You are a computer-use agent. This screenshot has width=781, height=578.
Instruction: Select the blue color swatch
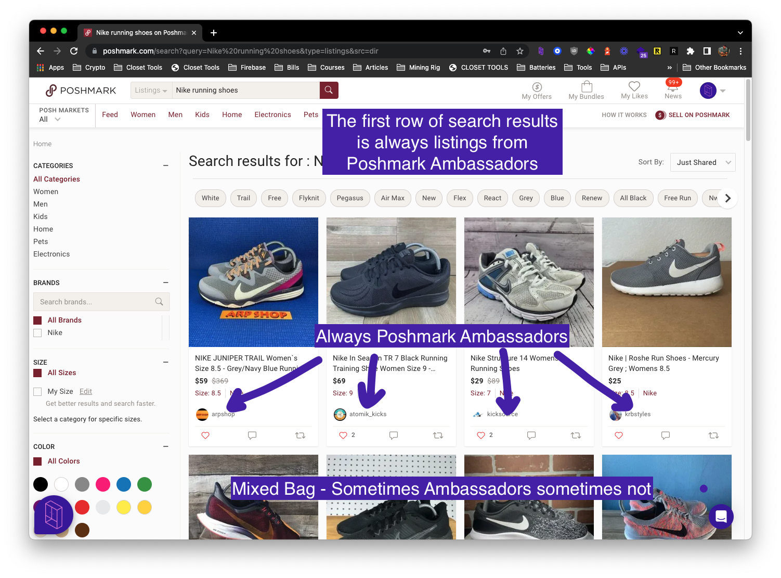point(124,485)
